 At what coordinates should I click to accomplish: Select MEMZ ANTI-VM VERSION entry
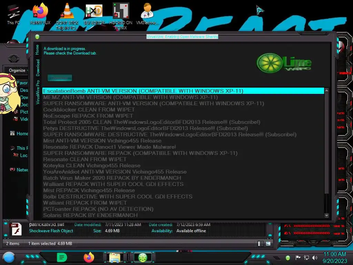click(x=183, y=97)
